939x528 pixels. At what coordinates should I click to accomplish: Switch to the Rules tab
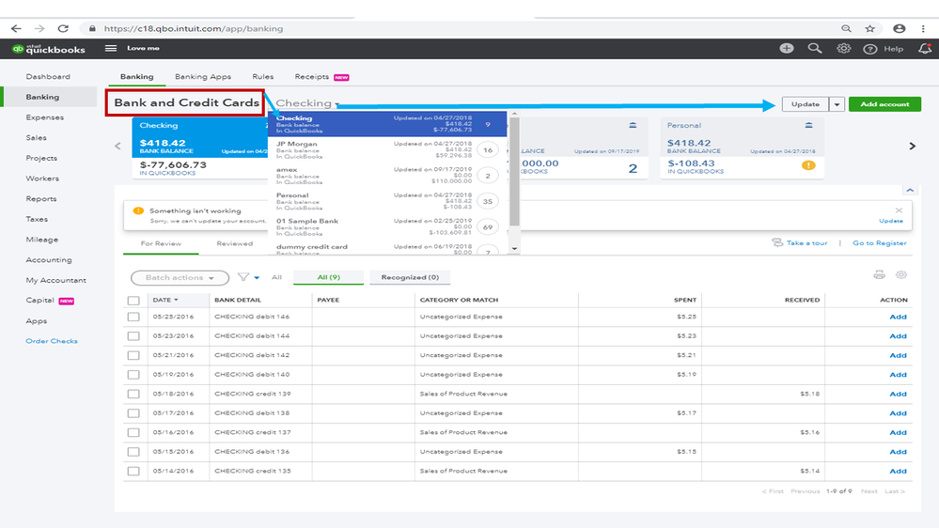tap(262, 77)
